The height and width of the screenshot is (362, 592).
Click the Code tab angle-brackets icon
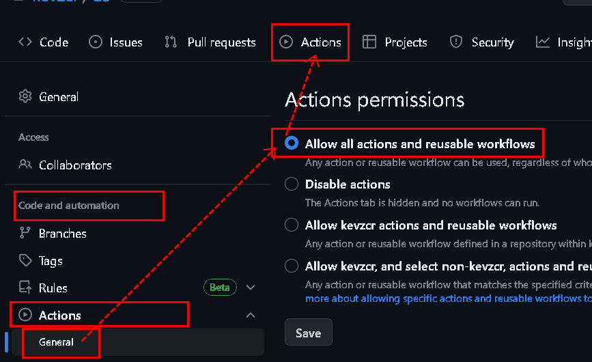(25, 42)
